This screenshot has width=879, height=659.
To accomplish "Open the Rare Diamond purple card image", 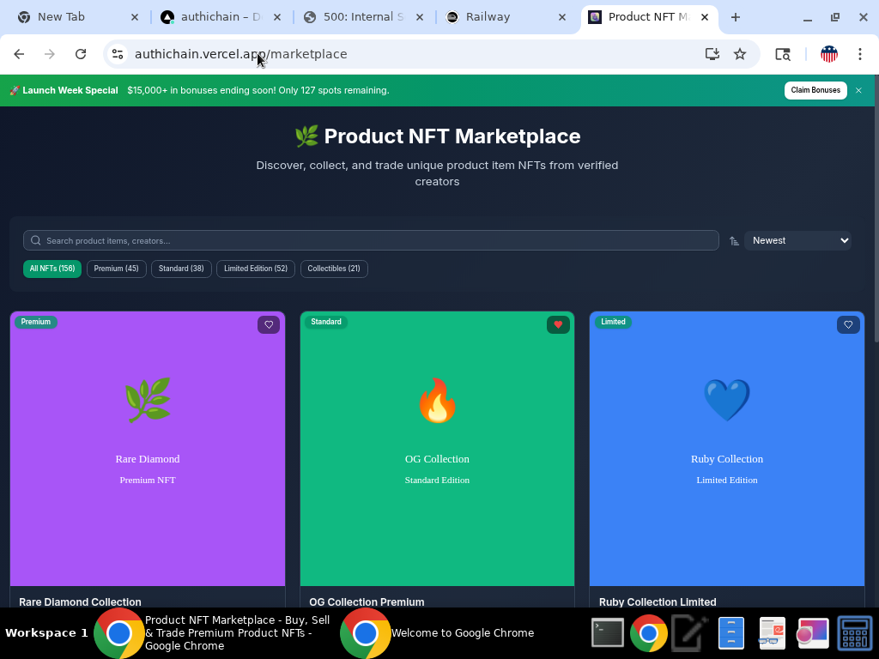I will (148, 449).
